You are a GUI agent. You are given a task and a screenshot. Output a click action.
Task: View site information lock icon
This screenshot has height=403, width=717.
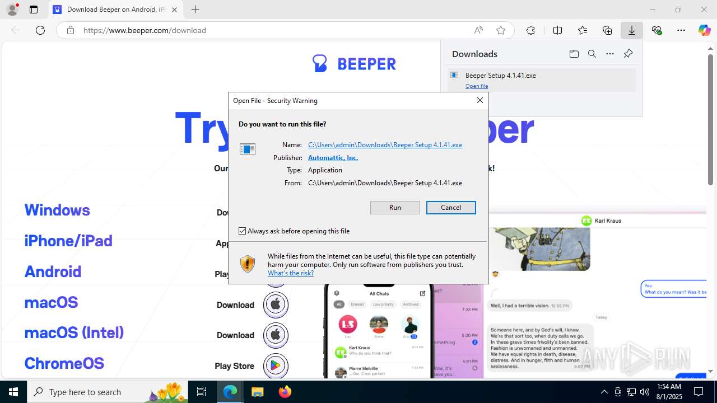71,30
